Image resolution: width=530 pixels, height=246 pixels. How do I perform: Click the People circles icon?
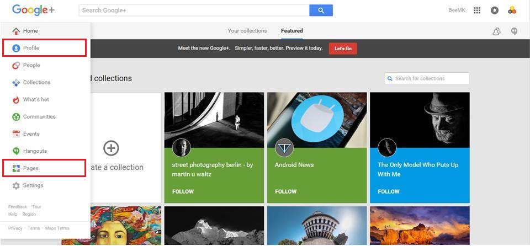(16, 65)
